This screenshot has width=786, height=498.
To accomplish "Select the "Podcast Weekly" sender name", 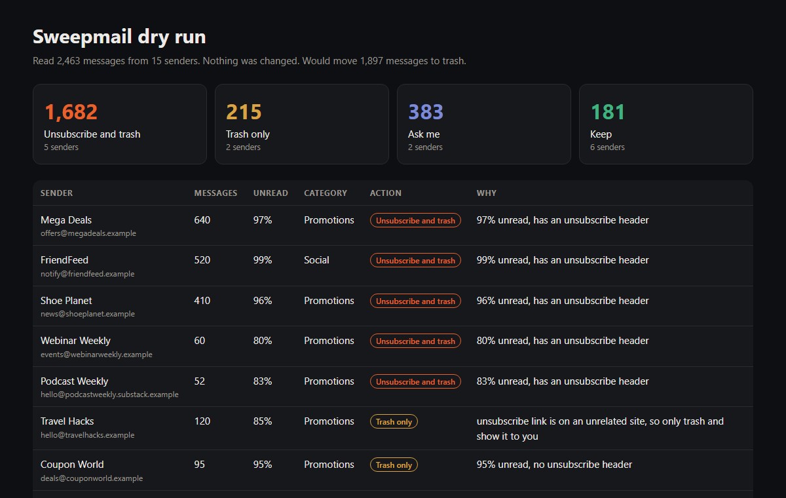I will [74, 381].
